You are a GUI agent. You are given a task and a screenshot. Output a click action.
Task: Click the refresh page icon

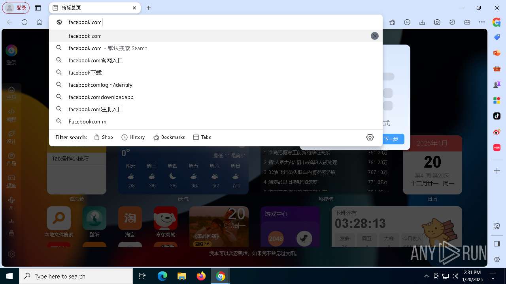pos(25,22)
